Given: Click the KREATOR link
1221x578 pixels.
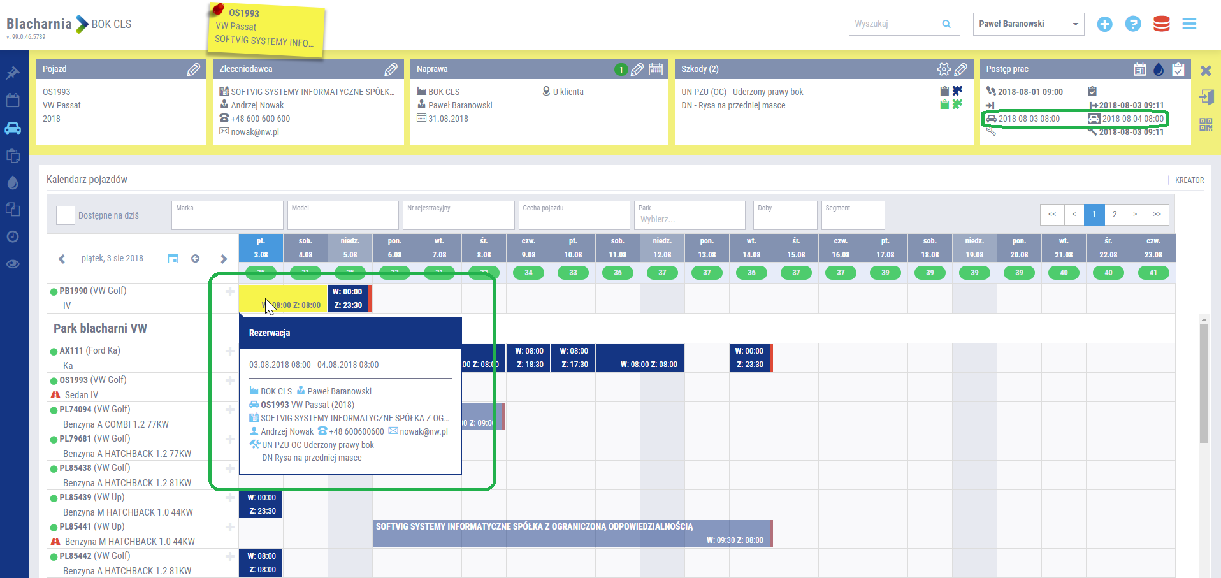Looking at the screenshot, I should click(x=1184, y=180).
